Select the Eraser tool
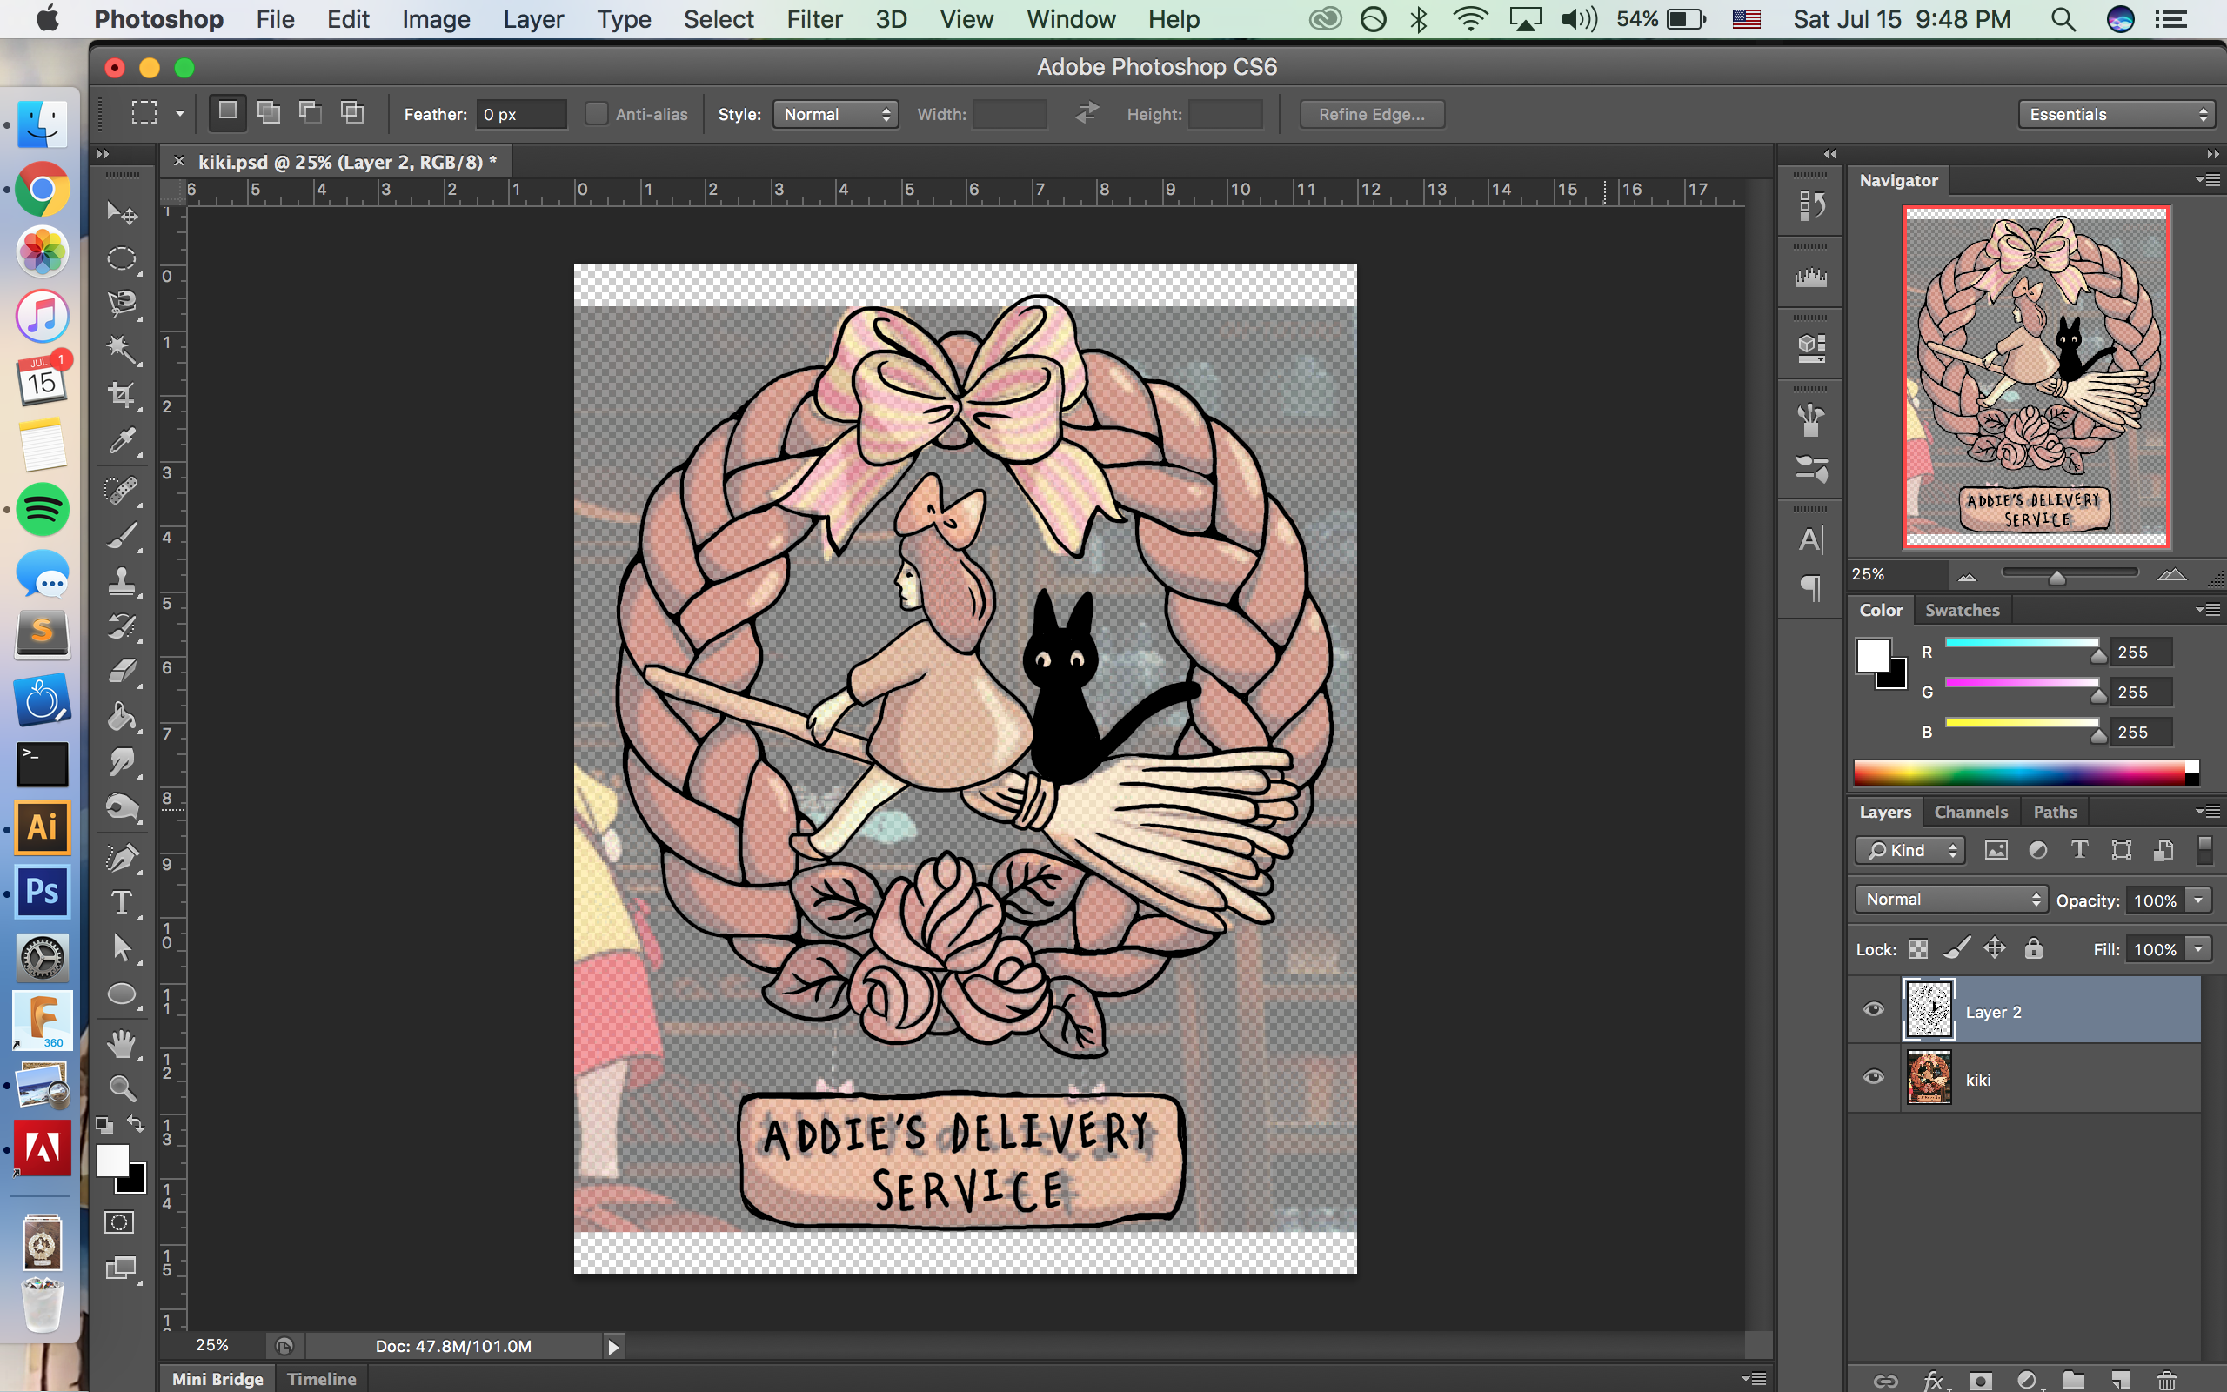The image size is (2227, 1392). (122, 672)
